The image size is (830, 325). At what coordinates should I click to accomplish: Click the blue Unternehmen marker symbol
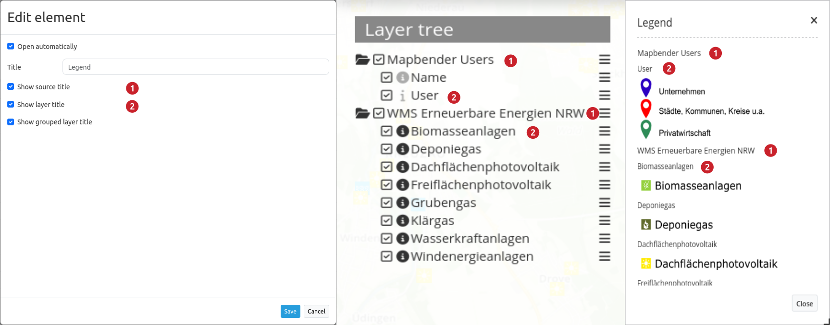646,88
